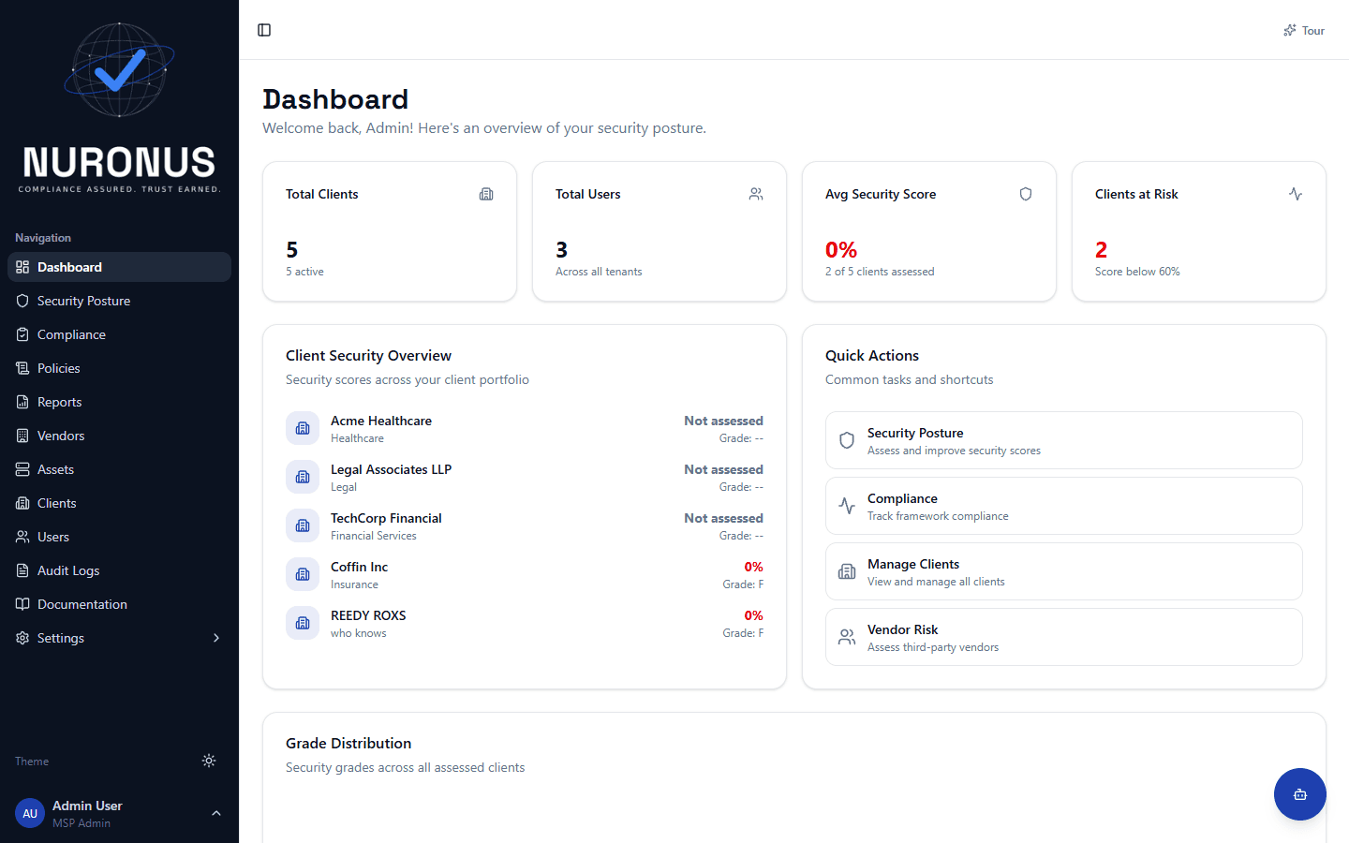Click shield icon on Avg Security Score card

tap(1026, 194)
